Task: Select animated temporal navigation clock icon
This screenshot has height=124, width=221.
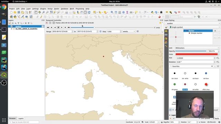Action: point(54,23)
